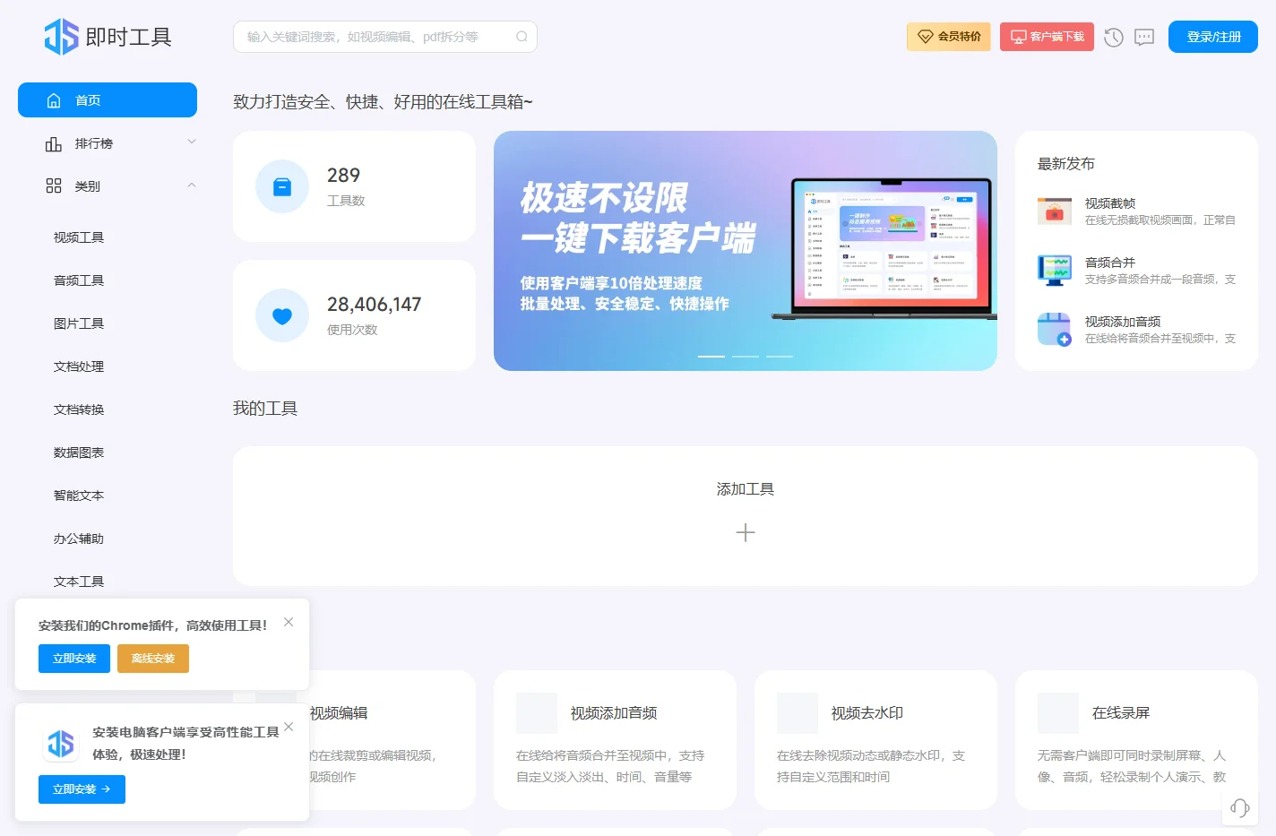Click the 使用次数 heart icon
Screen dimensions: 1276x836
pos(282,315)
